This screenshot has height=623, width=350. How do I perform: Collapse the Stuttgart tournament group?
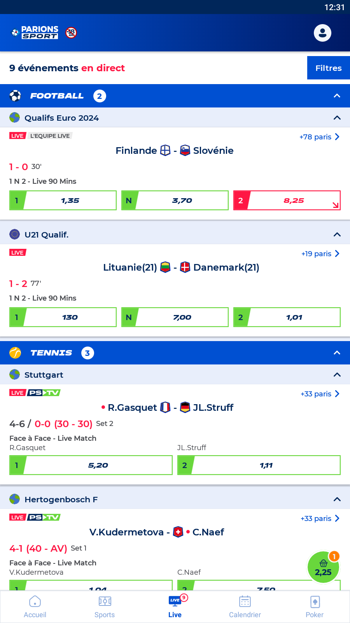[x=337, y=375]
